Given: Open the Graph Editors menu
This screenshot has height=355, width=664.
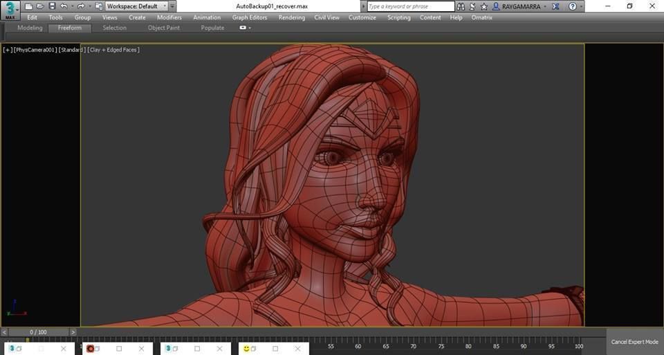Looking at the screenshot, I should (250, 17).
